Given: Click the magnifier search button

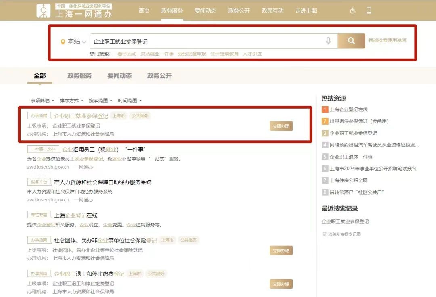Looking at the screenshot, I should coord(351,41).
